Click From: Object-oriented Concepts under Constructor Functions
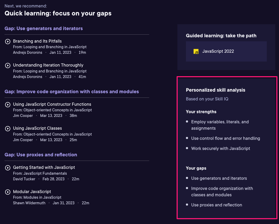Image resolution: width=279 pixels, height=224 pixels. pos(52,110)
